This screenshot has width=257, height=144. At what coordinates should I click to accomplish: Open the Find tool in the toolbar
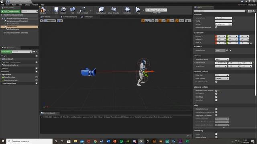pos(73,10)
